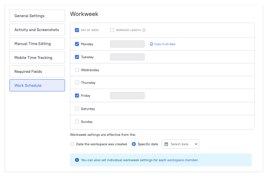Select Work Schedule section

click(x=37, y=86)
